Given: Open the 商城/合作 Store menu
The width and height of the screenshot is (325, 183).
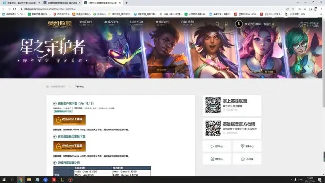Looking at the screenshot, I should coord(111,23).
